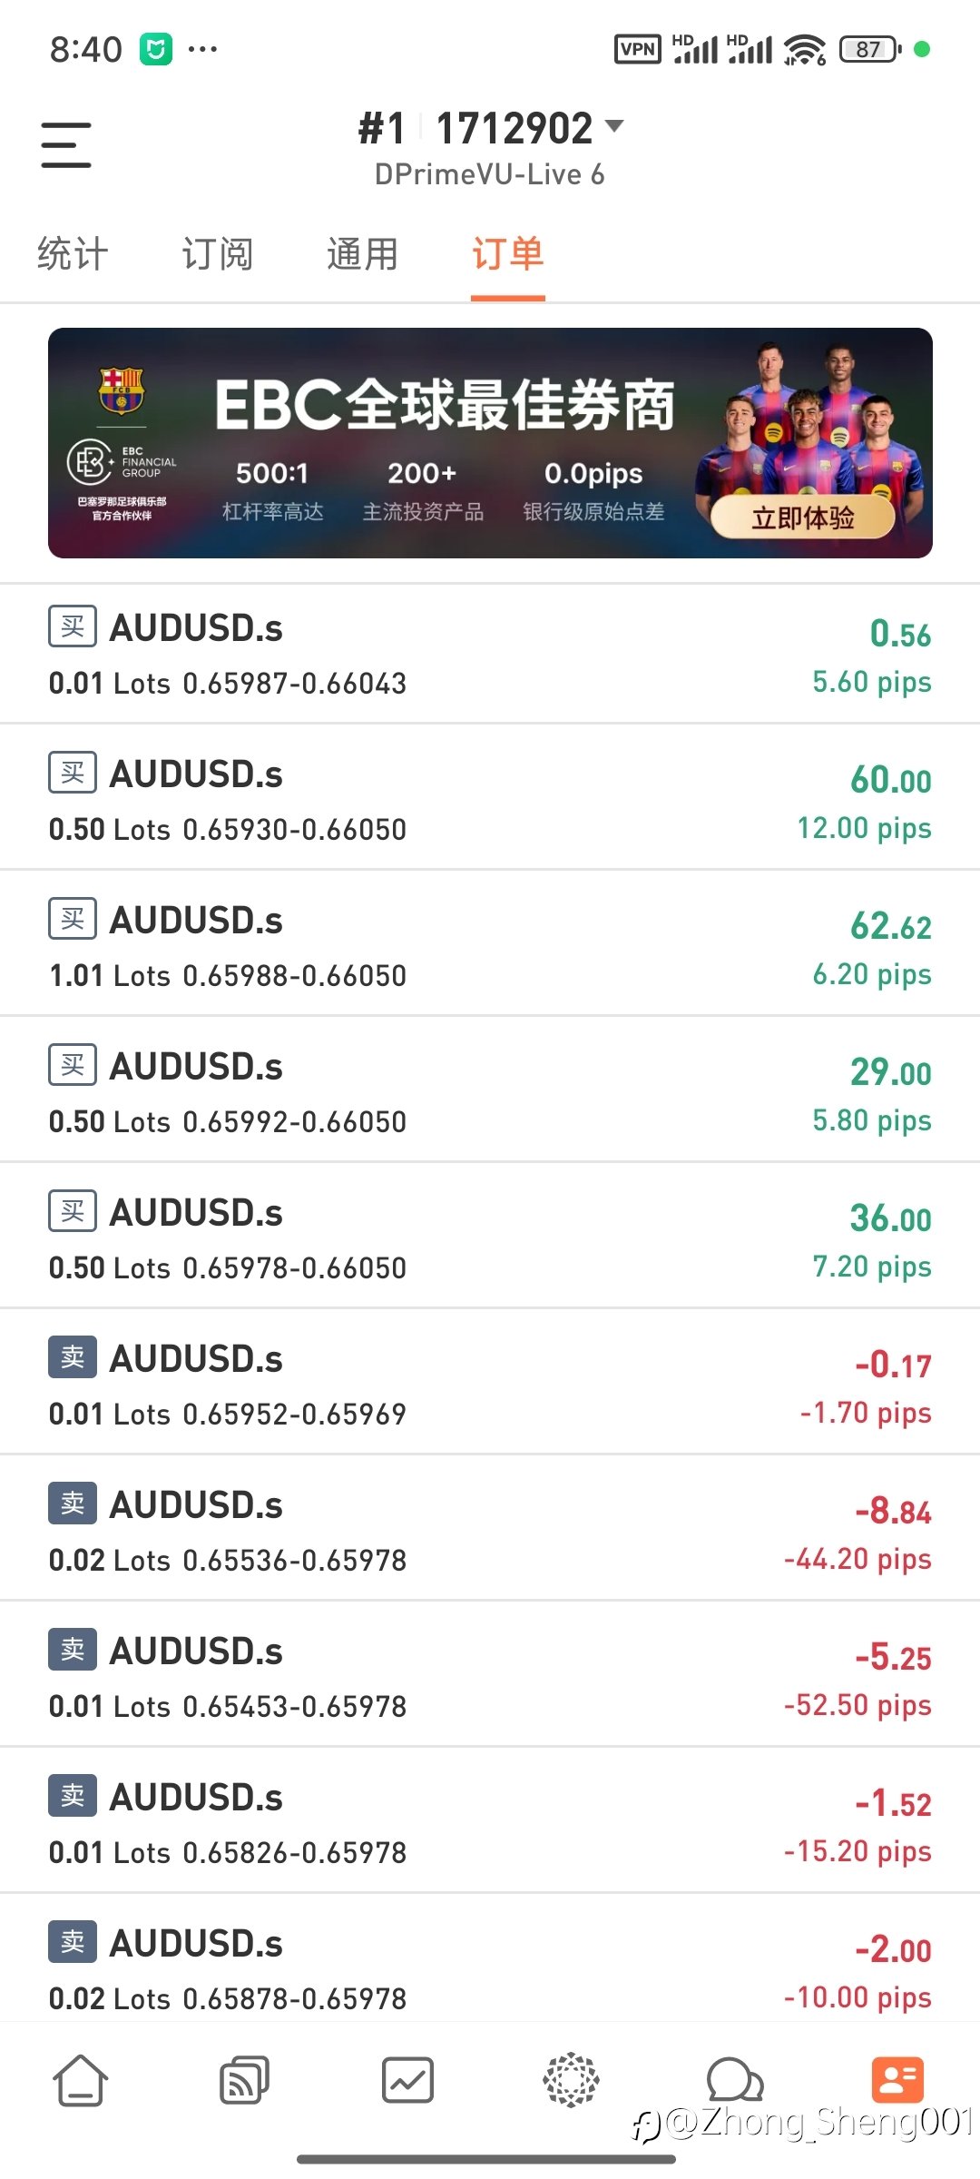Open the signal feed cast icon

[x=244, y=2079]
